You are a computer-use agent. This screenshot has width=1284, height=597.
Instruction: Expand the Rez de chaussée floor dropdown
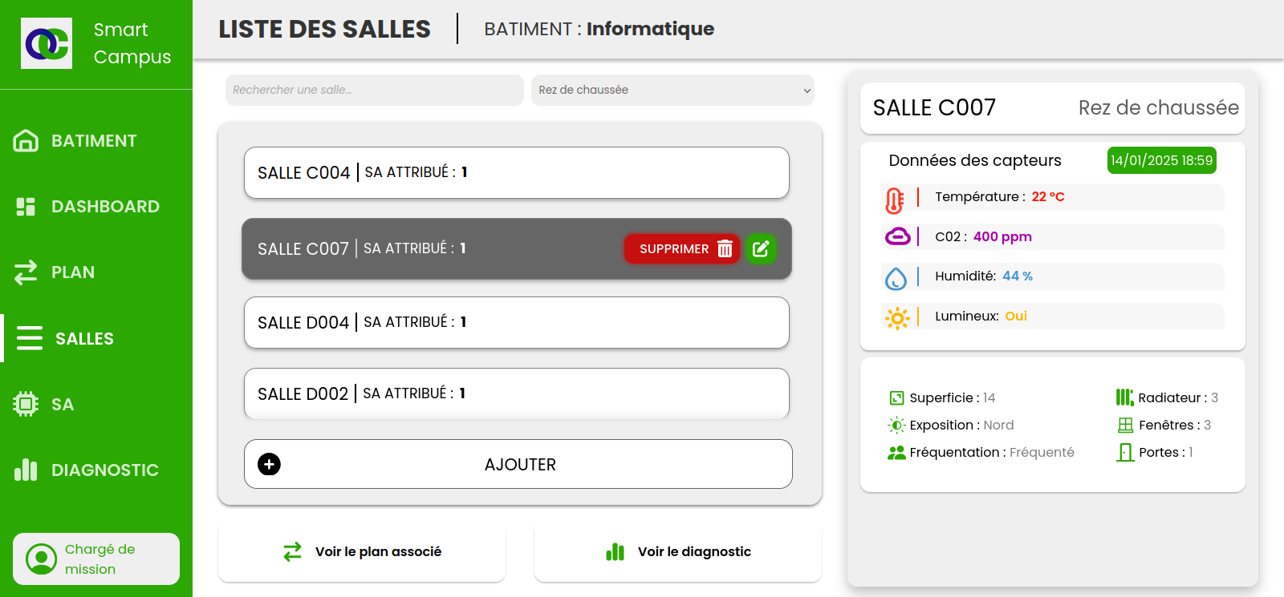672,90
